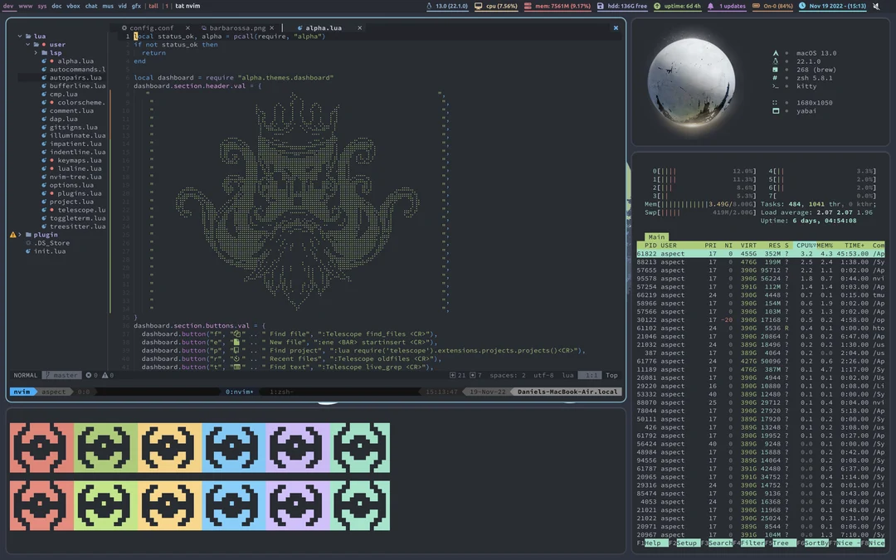
Task: Open init.lua in the file tree
Action: pos(49,251)
